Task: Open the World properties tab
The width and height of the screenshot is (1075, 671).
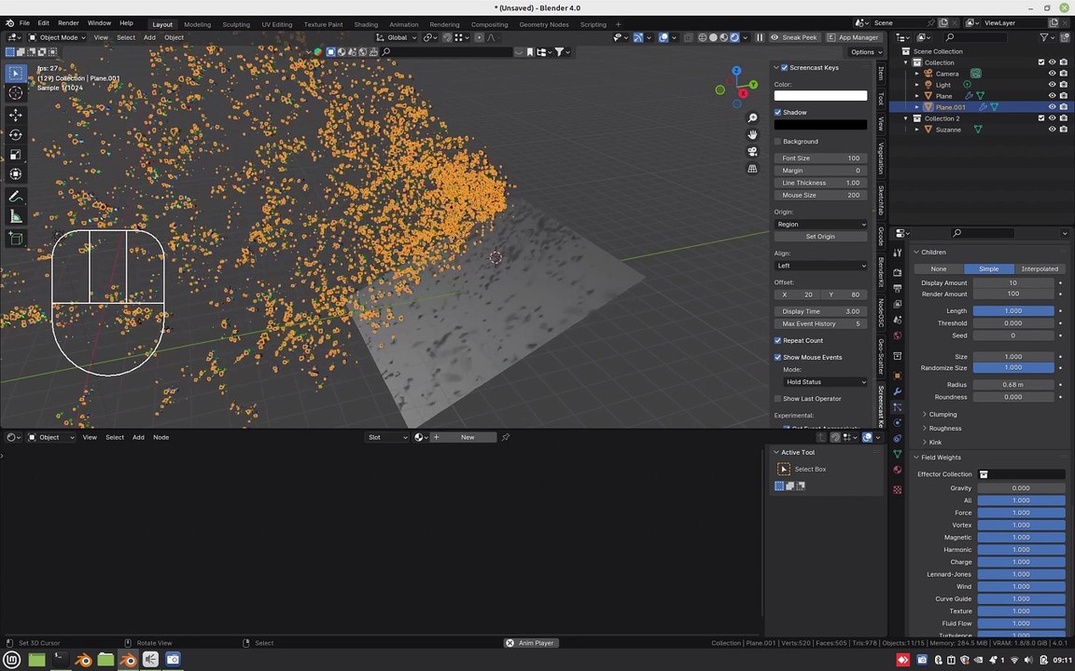Action: 898,335
